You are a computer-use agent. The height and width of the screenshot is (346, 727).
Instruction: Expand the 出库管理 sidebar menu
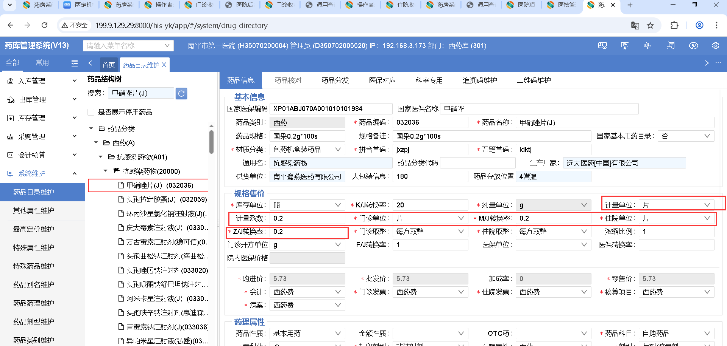[x=75, y=99]
